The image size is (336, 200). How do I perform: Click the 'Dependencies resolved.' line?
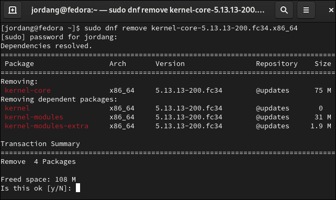[46, 46]
